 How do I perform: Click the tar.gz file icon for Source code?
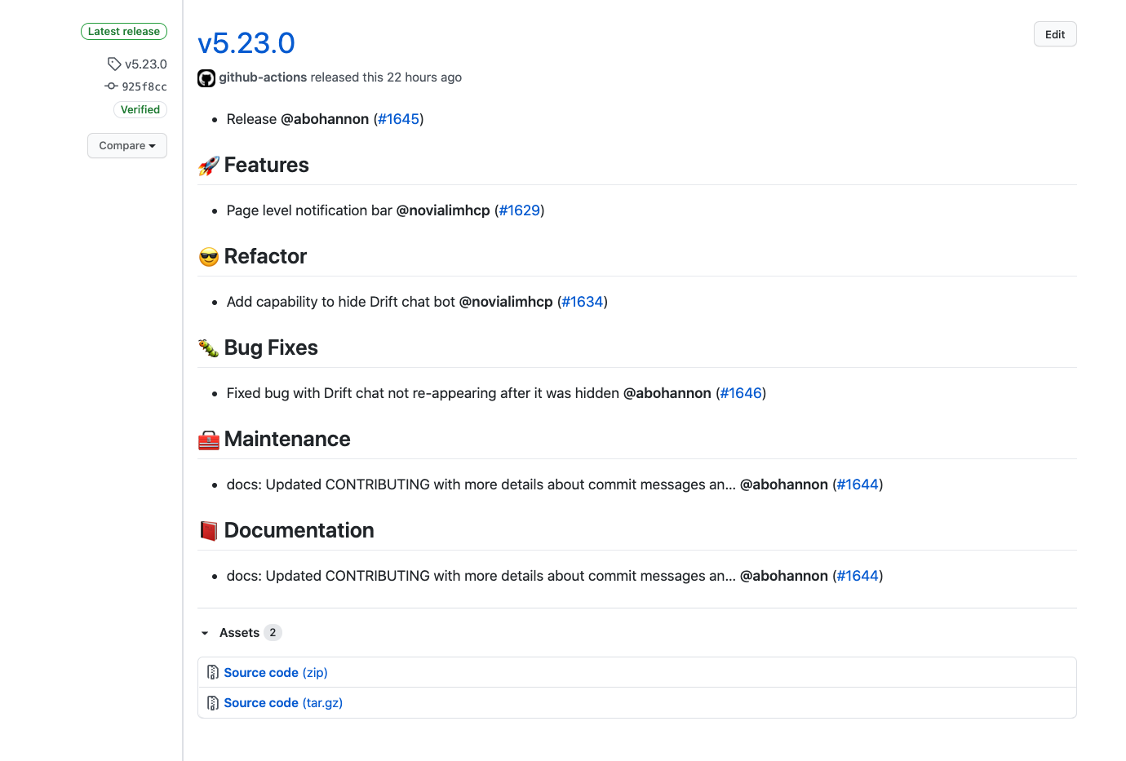(x=213, y=702)
